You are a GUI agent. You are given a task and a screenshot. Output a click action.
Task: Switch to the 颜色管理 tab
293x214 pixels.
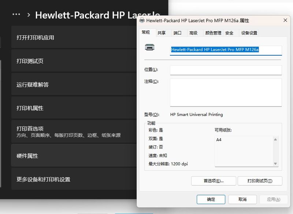(x=213, y=33)
